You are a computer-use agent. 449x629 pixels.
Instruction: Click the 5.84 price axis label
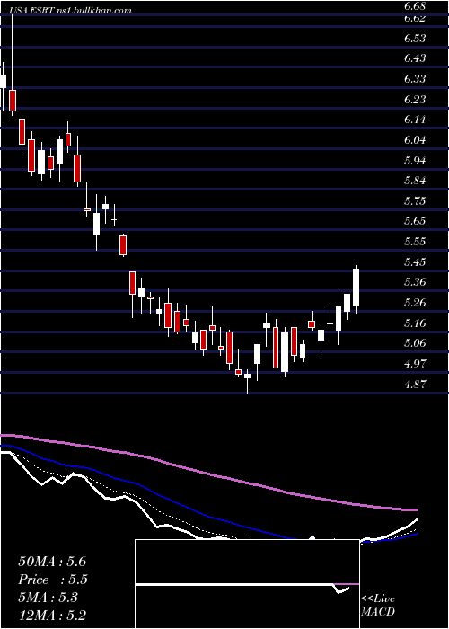coord(415,180)
